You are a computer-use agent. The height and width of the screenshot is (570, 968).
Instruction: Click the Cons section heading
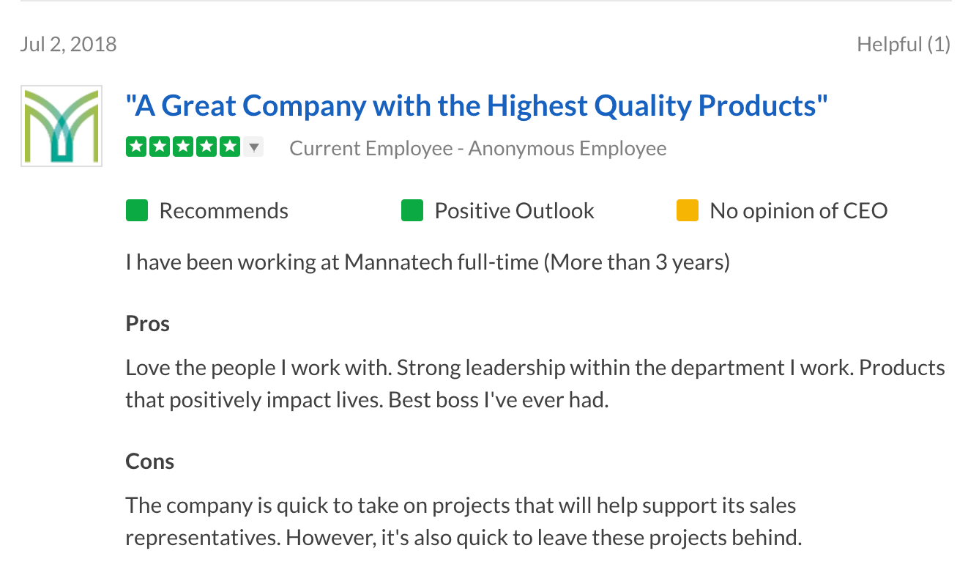[x=150, y=462]
